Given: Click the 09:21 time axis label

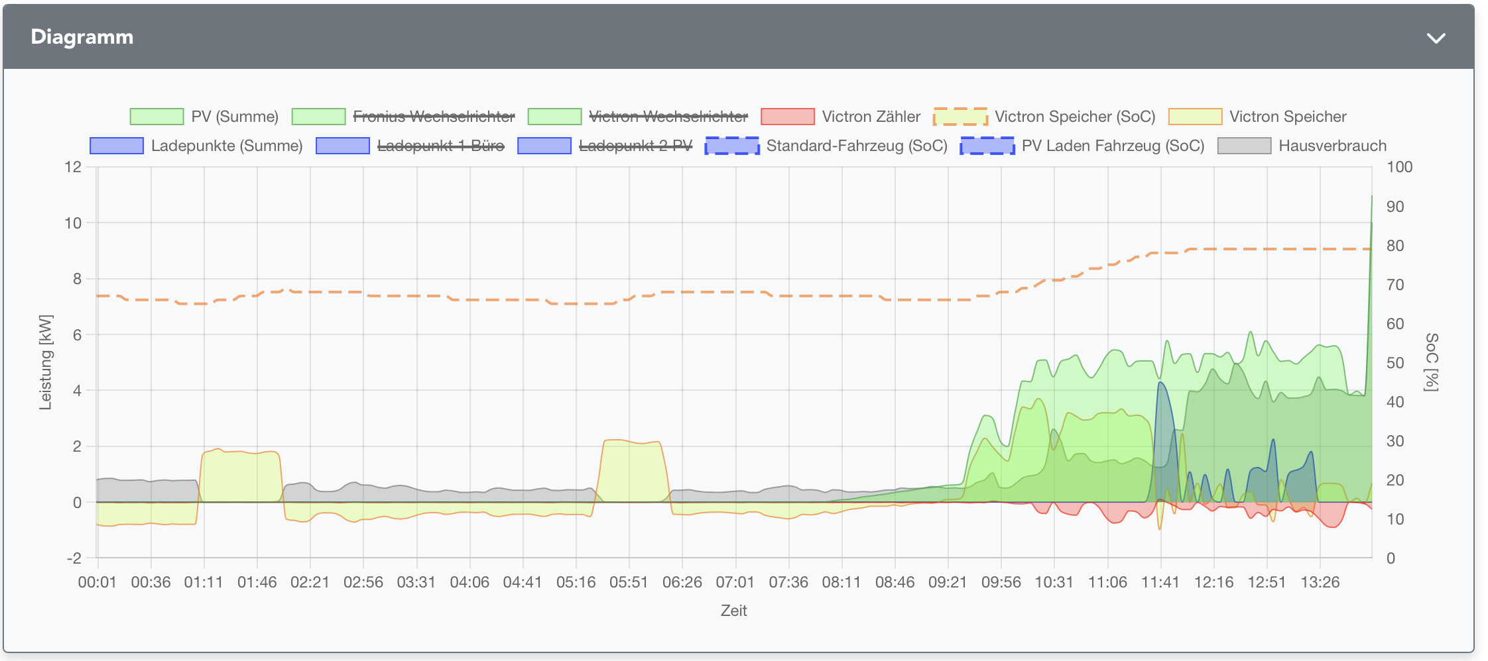Looking at the screenshot, I should [948, 582].
